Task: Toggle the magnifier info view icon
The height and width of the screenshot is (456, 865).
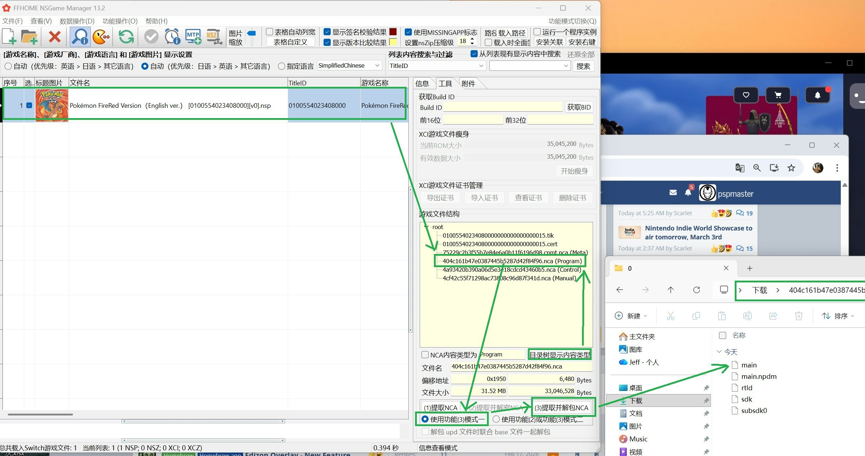Action: tap(80, 37)
